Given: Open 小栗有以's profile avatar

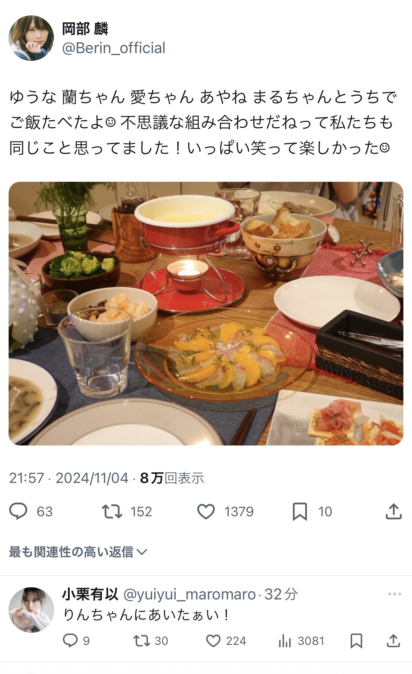Looking at the screenshot, I should 31,610.
